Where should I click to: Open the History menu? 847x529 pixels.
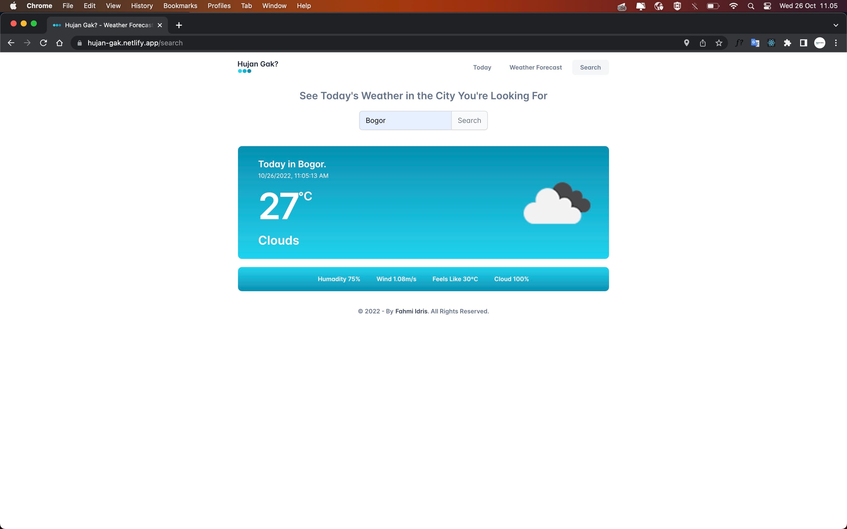[x=142, y=6]
